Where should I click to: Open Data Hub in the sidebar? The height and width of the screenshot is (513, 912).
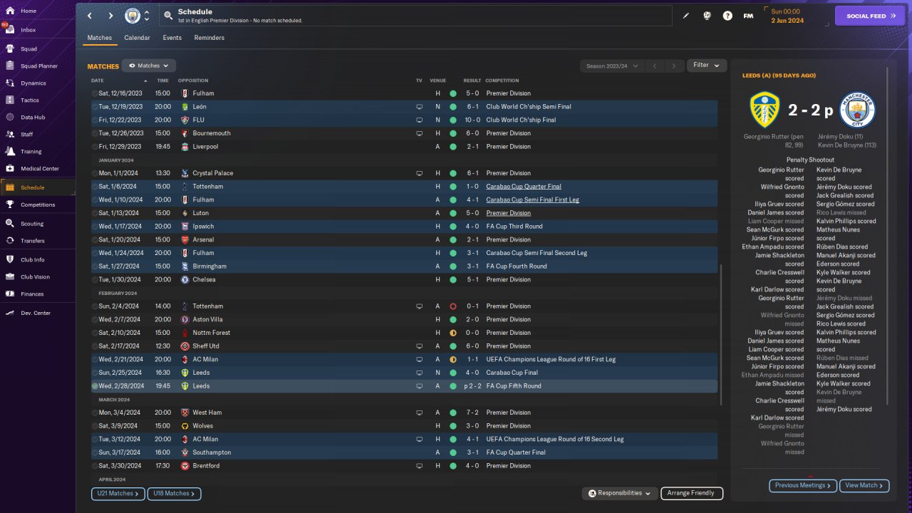click(x=33, y=117)
